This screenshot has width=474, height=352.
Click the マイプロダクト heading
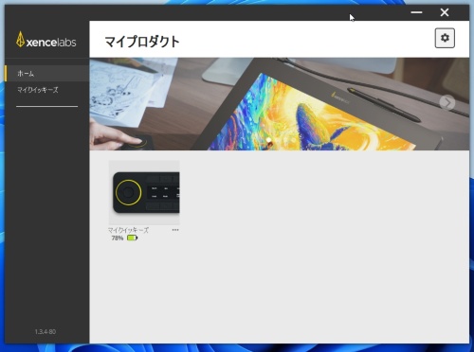click(x=142, y=42)
